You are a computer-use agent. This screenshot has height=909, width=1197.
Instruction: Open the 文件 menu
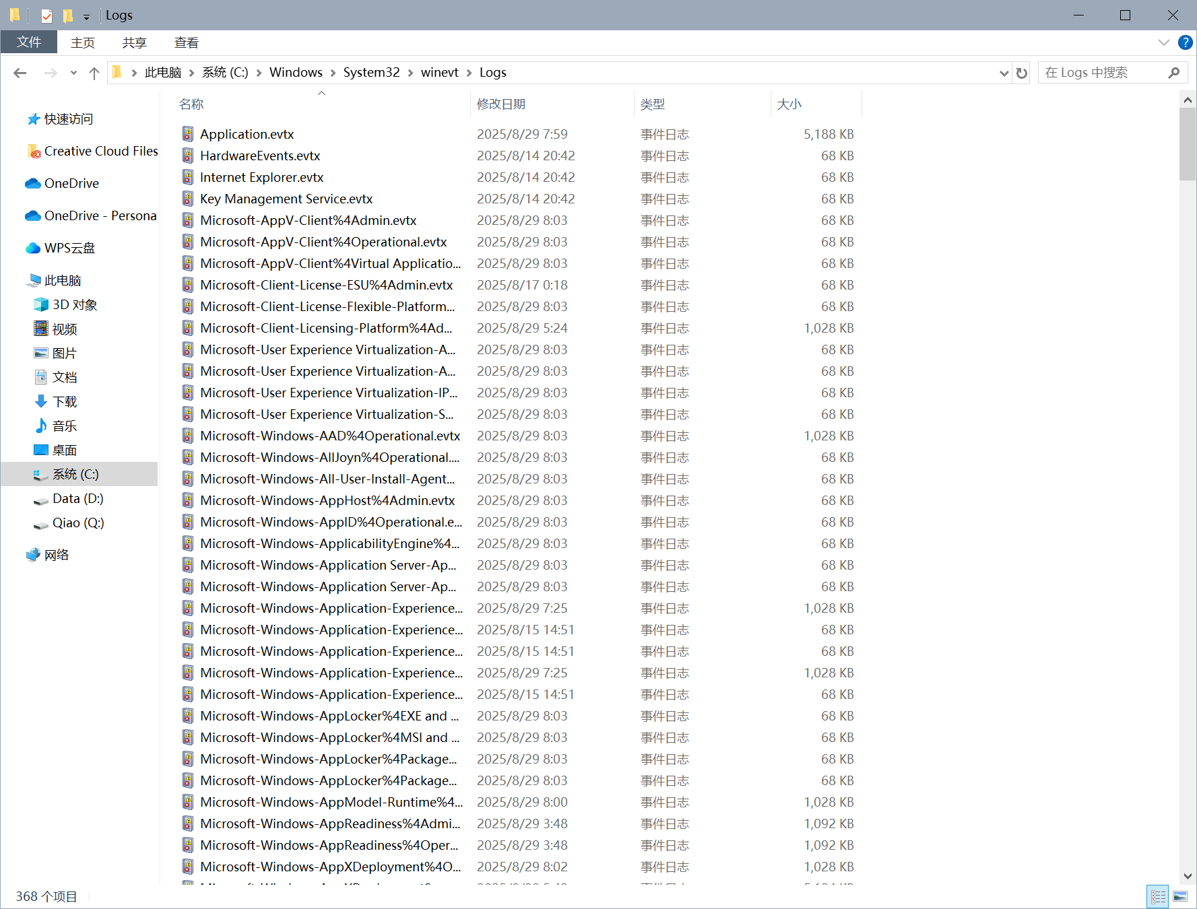pyautogui.click(x=29, y=42)
